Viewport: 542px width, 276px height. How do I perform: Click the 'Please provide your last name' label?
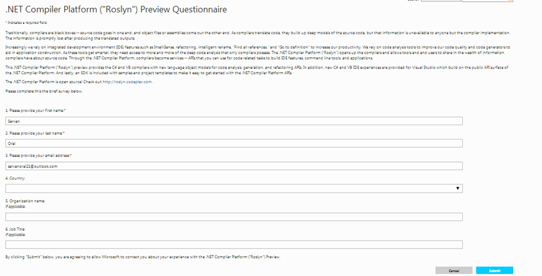35,133
